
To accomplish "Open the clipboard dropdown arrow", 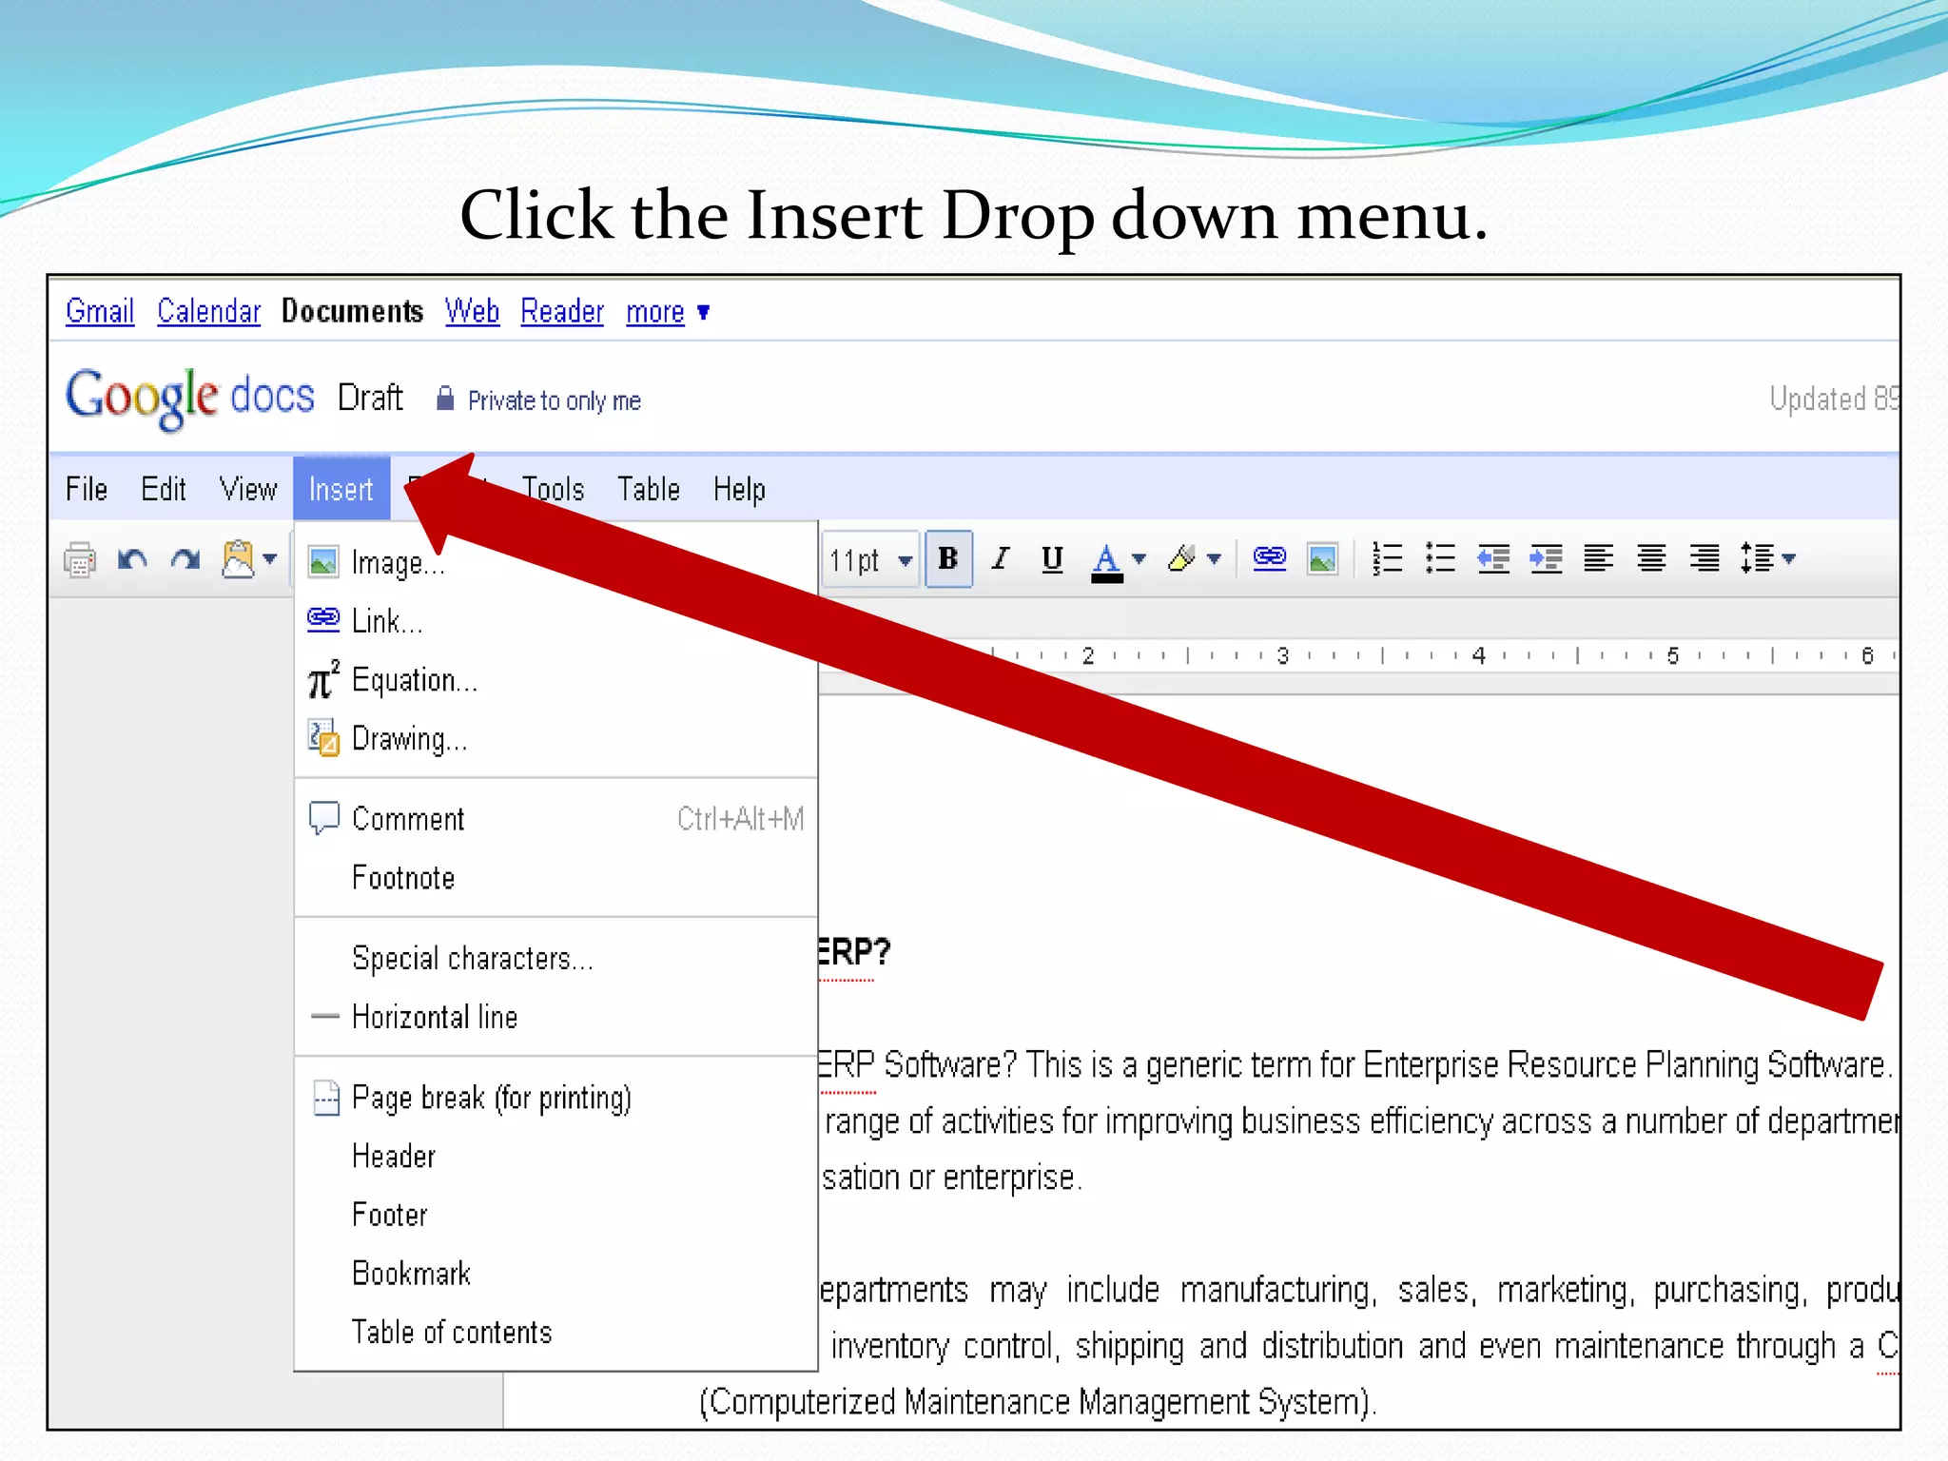I will [x=270, y=558].
